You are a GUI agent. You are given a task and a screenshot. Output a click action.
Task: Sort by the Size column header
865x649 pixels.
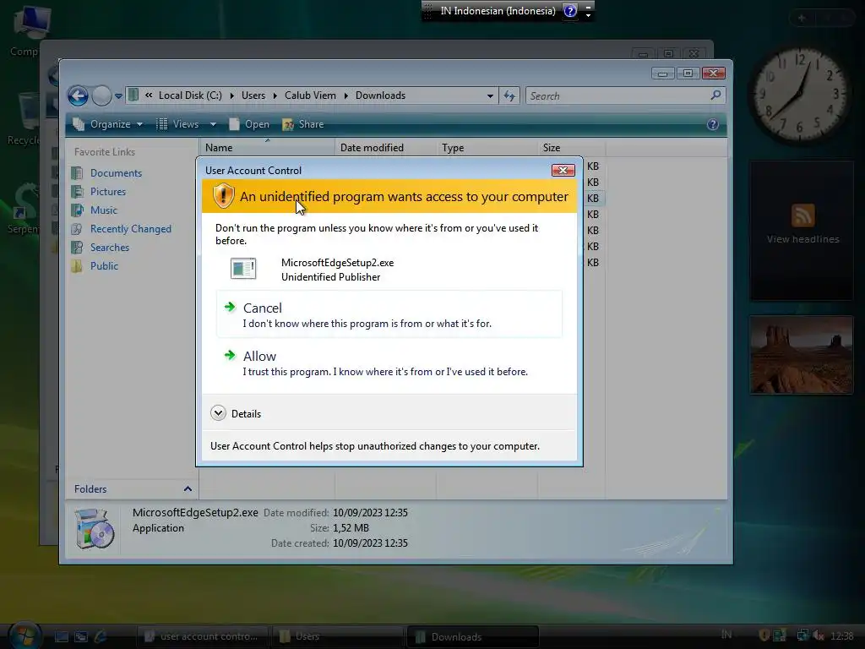[x=572, y=148]
